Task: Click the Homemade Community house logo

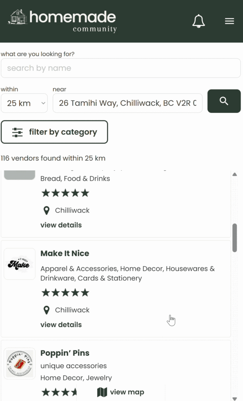Action: pyautogui.click(x=18, y=17)
